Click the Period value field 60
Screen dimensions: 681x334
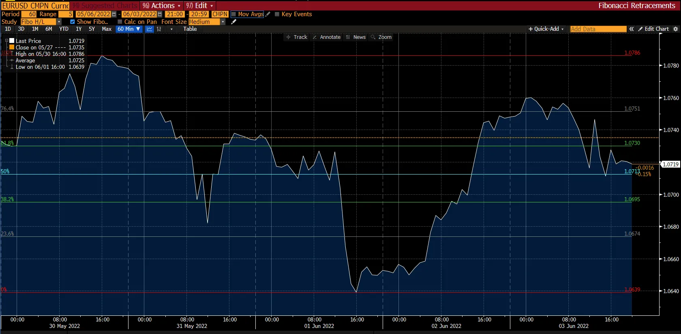tap(29, 14)
